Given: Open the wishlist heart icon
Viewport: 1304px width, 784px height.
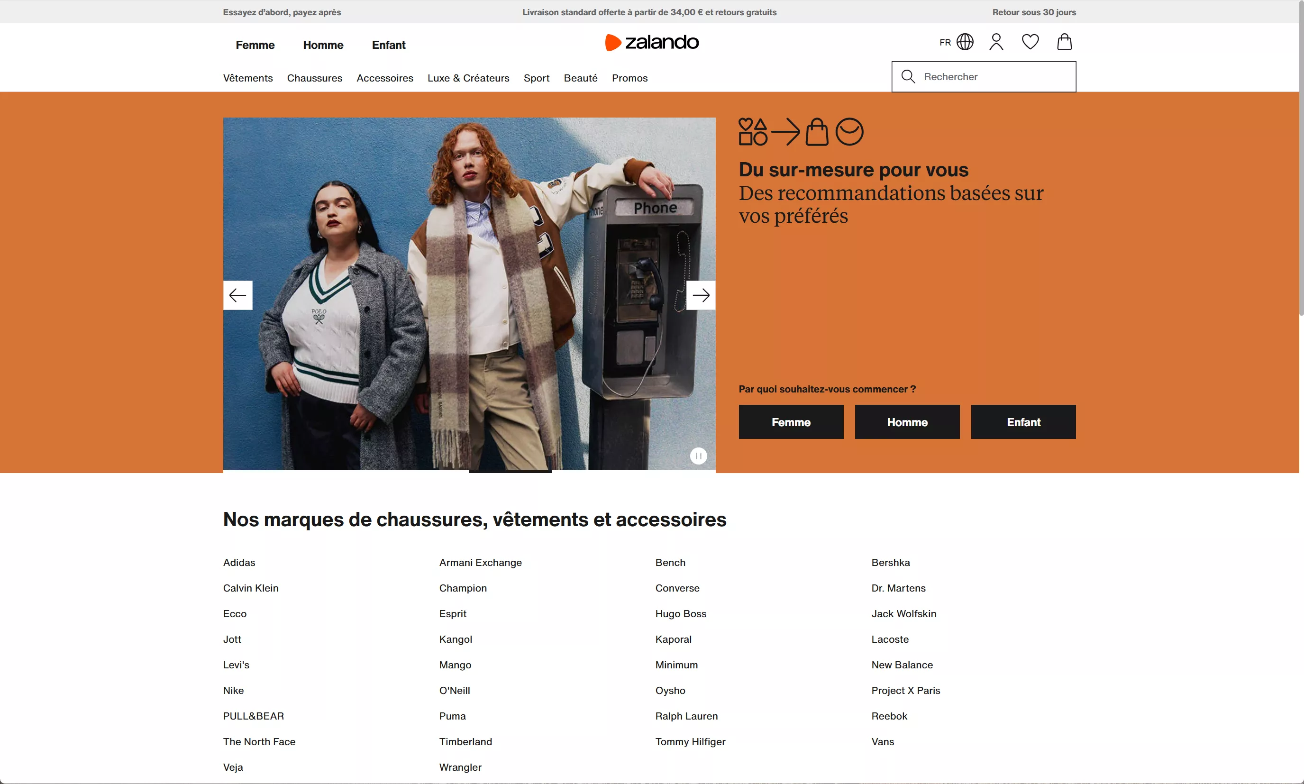Looking at the screenshot, I should [x=1030, y=42].
